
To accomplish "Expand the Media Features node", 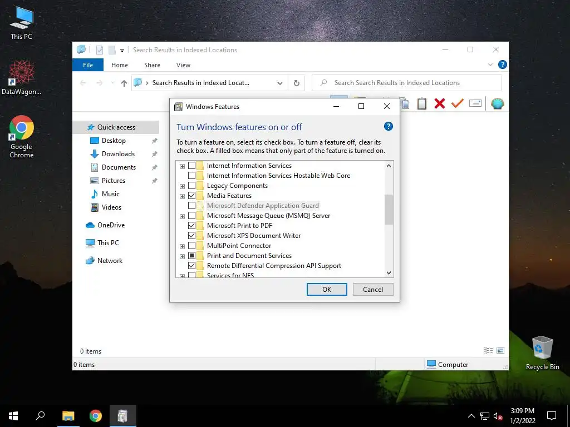I will click(182, 196).
